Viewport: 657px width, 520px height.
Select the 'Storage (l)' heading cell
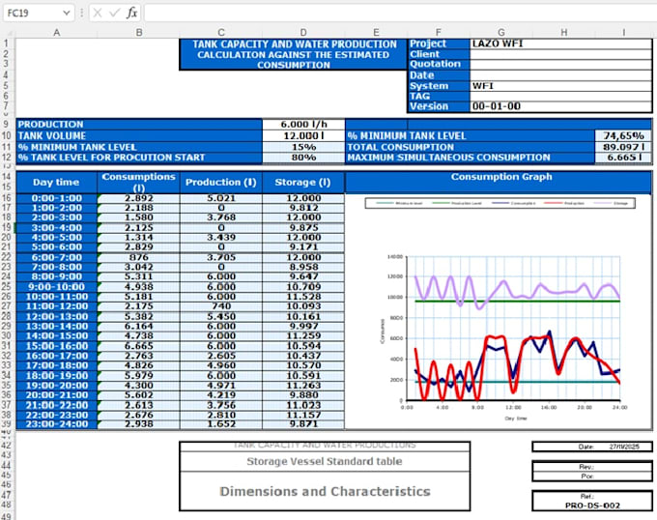[x=303, y=183]
